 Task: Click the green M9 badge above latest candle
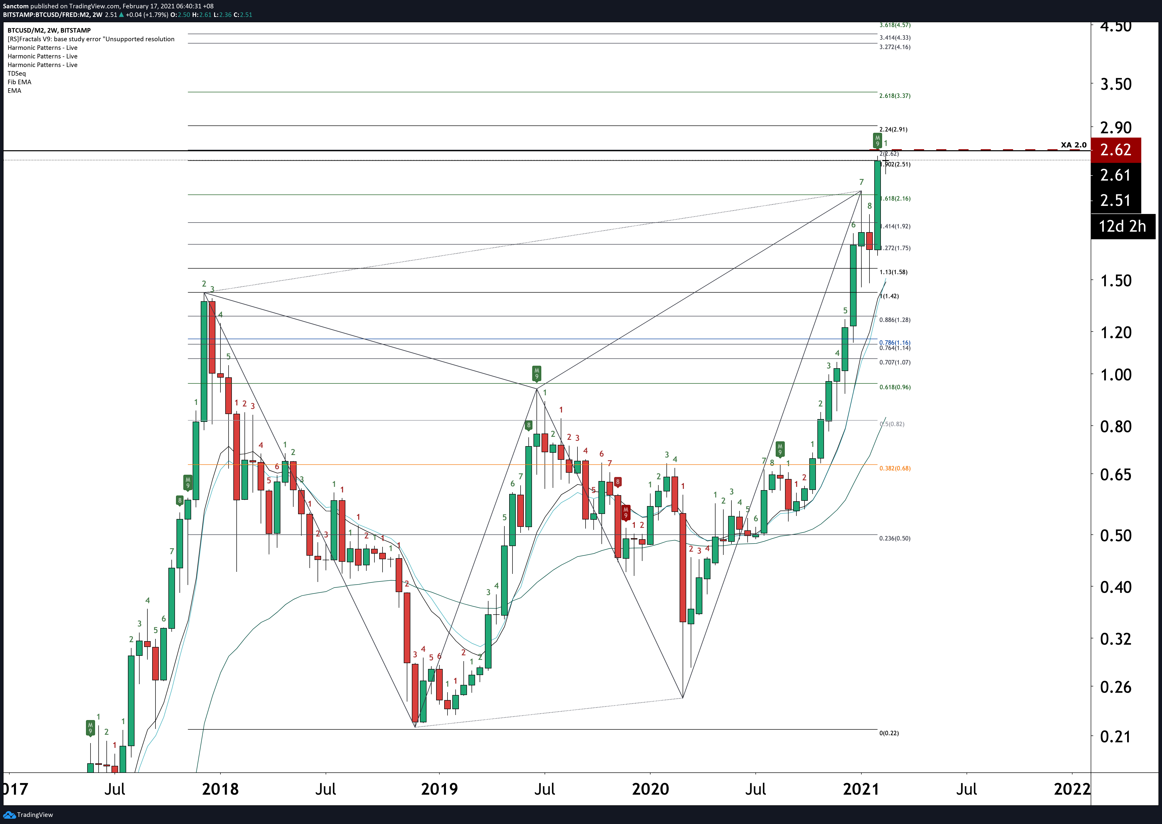(878, 141)
